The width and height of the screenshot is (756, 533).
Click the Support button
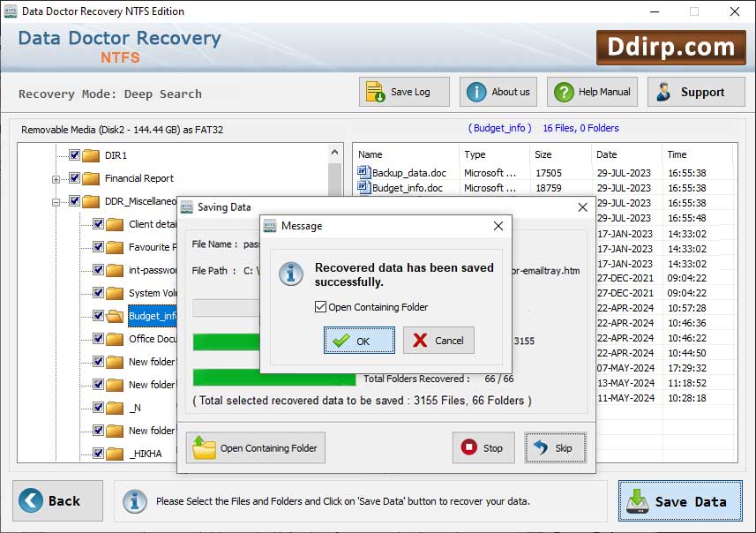click(x=696, y=92)
